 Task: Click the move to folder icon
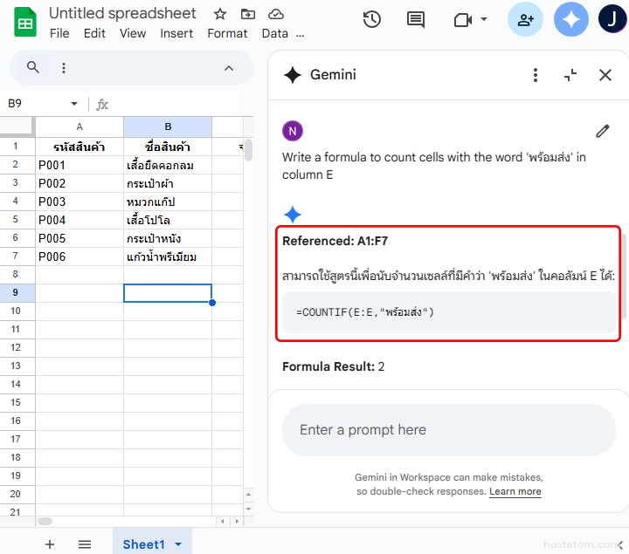click(x=248, y=14)
